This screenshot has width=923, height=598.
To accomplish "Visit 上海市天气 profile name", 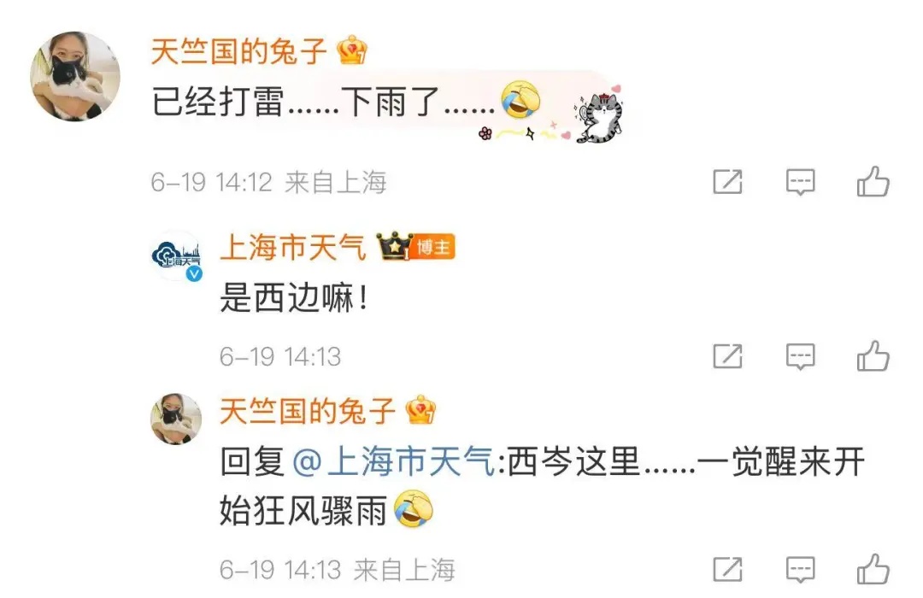I will pyautogui.click(x=292, y=247).
